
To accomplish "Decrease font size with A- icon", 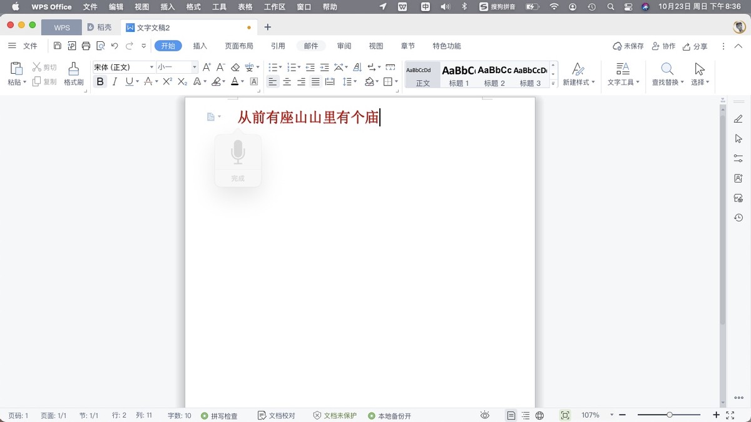I will click(220, 67).
